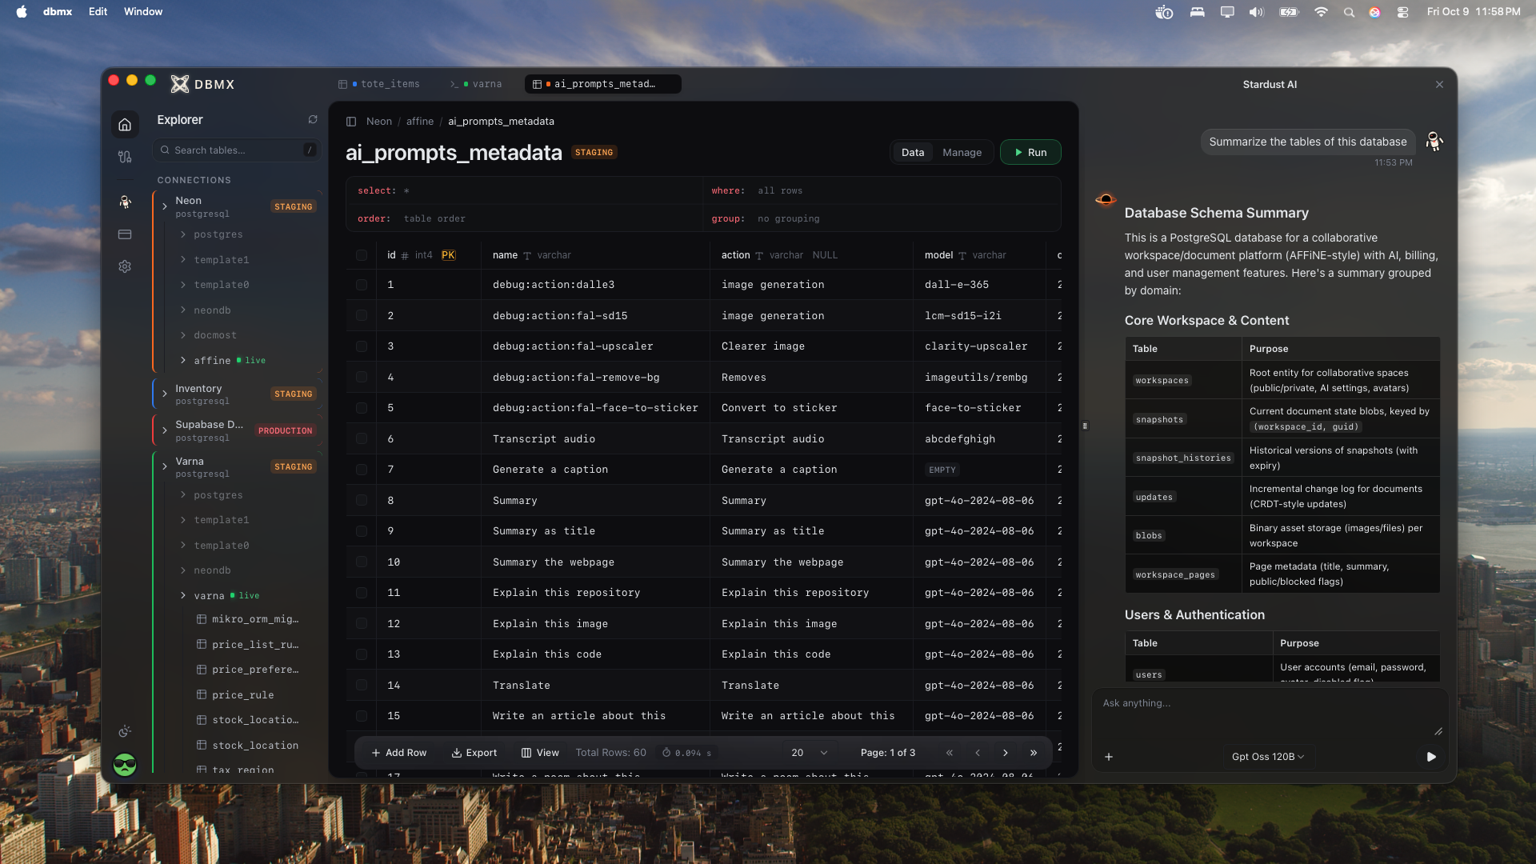This screenshot has width=1536, height=864.
Task: Add attachment with plus icon in chat
Action: click(1109, 757)
